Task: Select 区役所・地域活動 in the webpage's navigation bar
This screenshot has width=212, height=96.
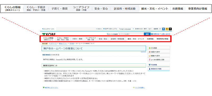Action: pos(117,39)
